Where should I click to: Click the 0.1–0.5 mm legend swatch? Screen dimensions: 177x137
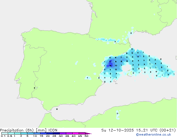[5, 133]
